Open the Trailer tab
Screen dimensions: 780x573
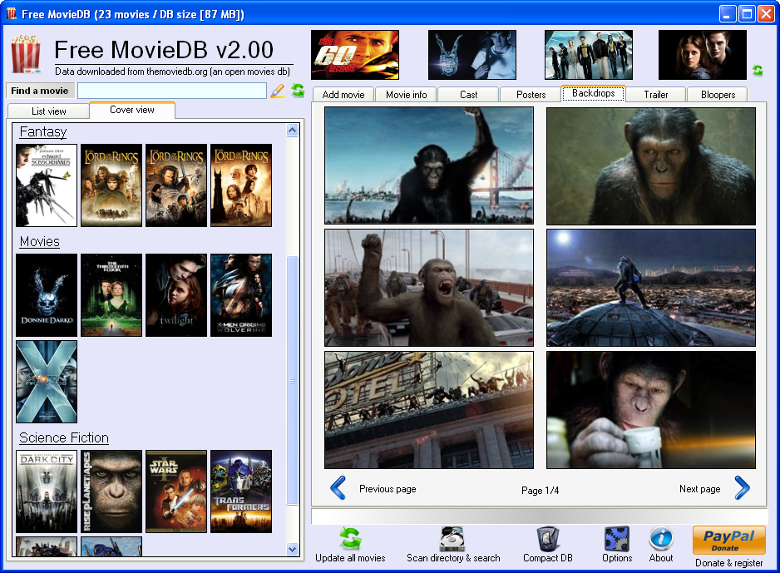656,95
